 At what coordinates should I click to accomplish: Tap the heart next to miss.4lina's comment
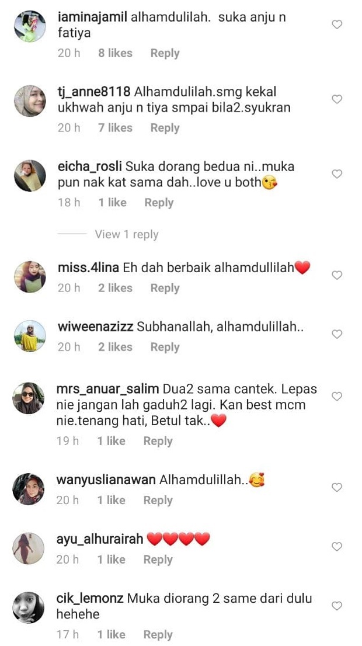[337, 275]
